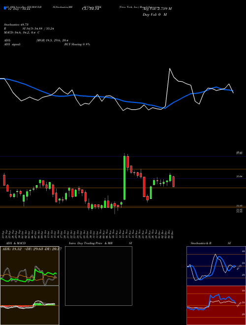Screen dimensions: 246x325
Task: Open the ADX indicator mini chart
Action: [30, 266]
